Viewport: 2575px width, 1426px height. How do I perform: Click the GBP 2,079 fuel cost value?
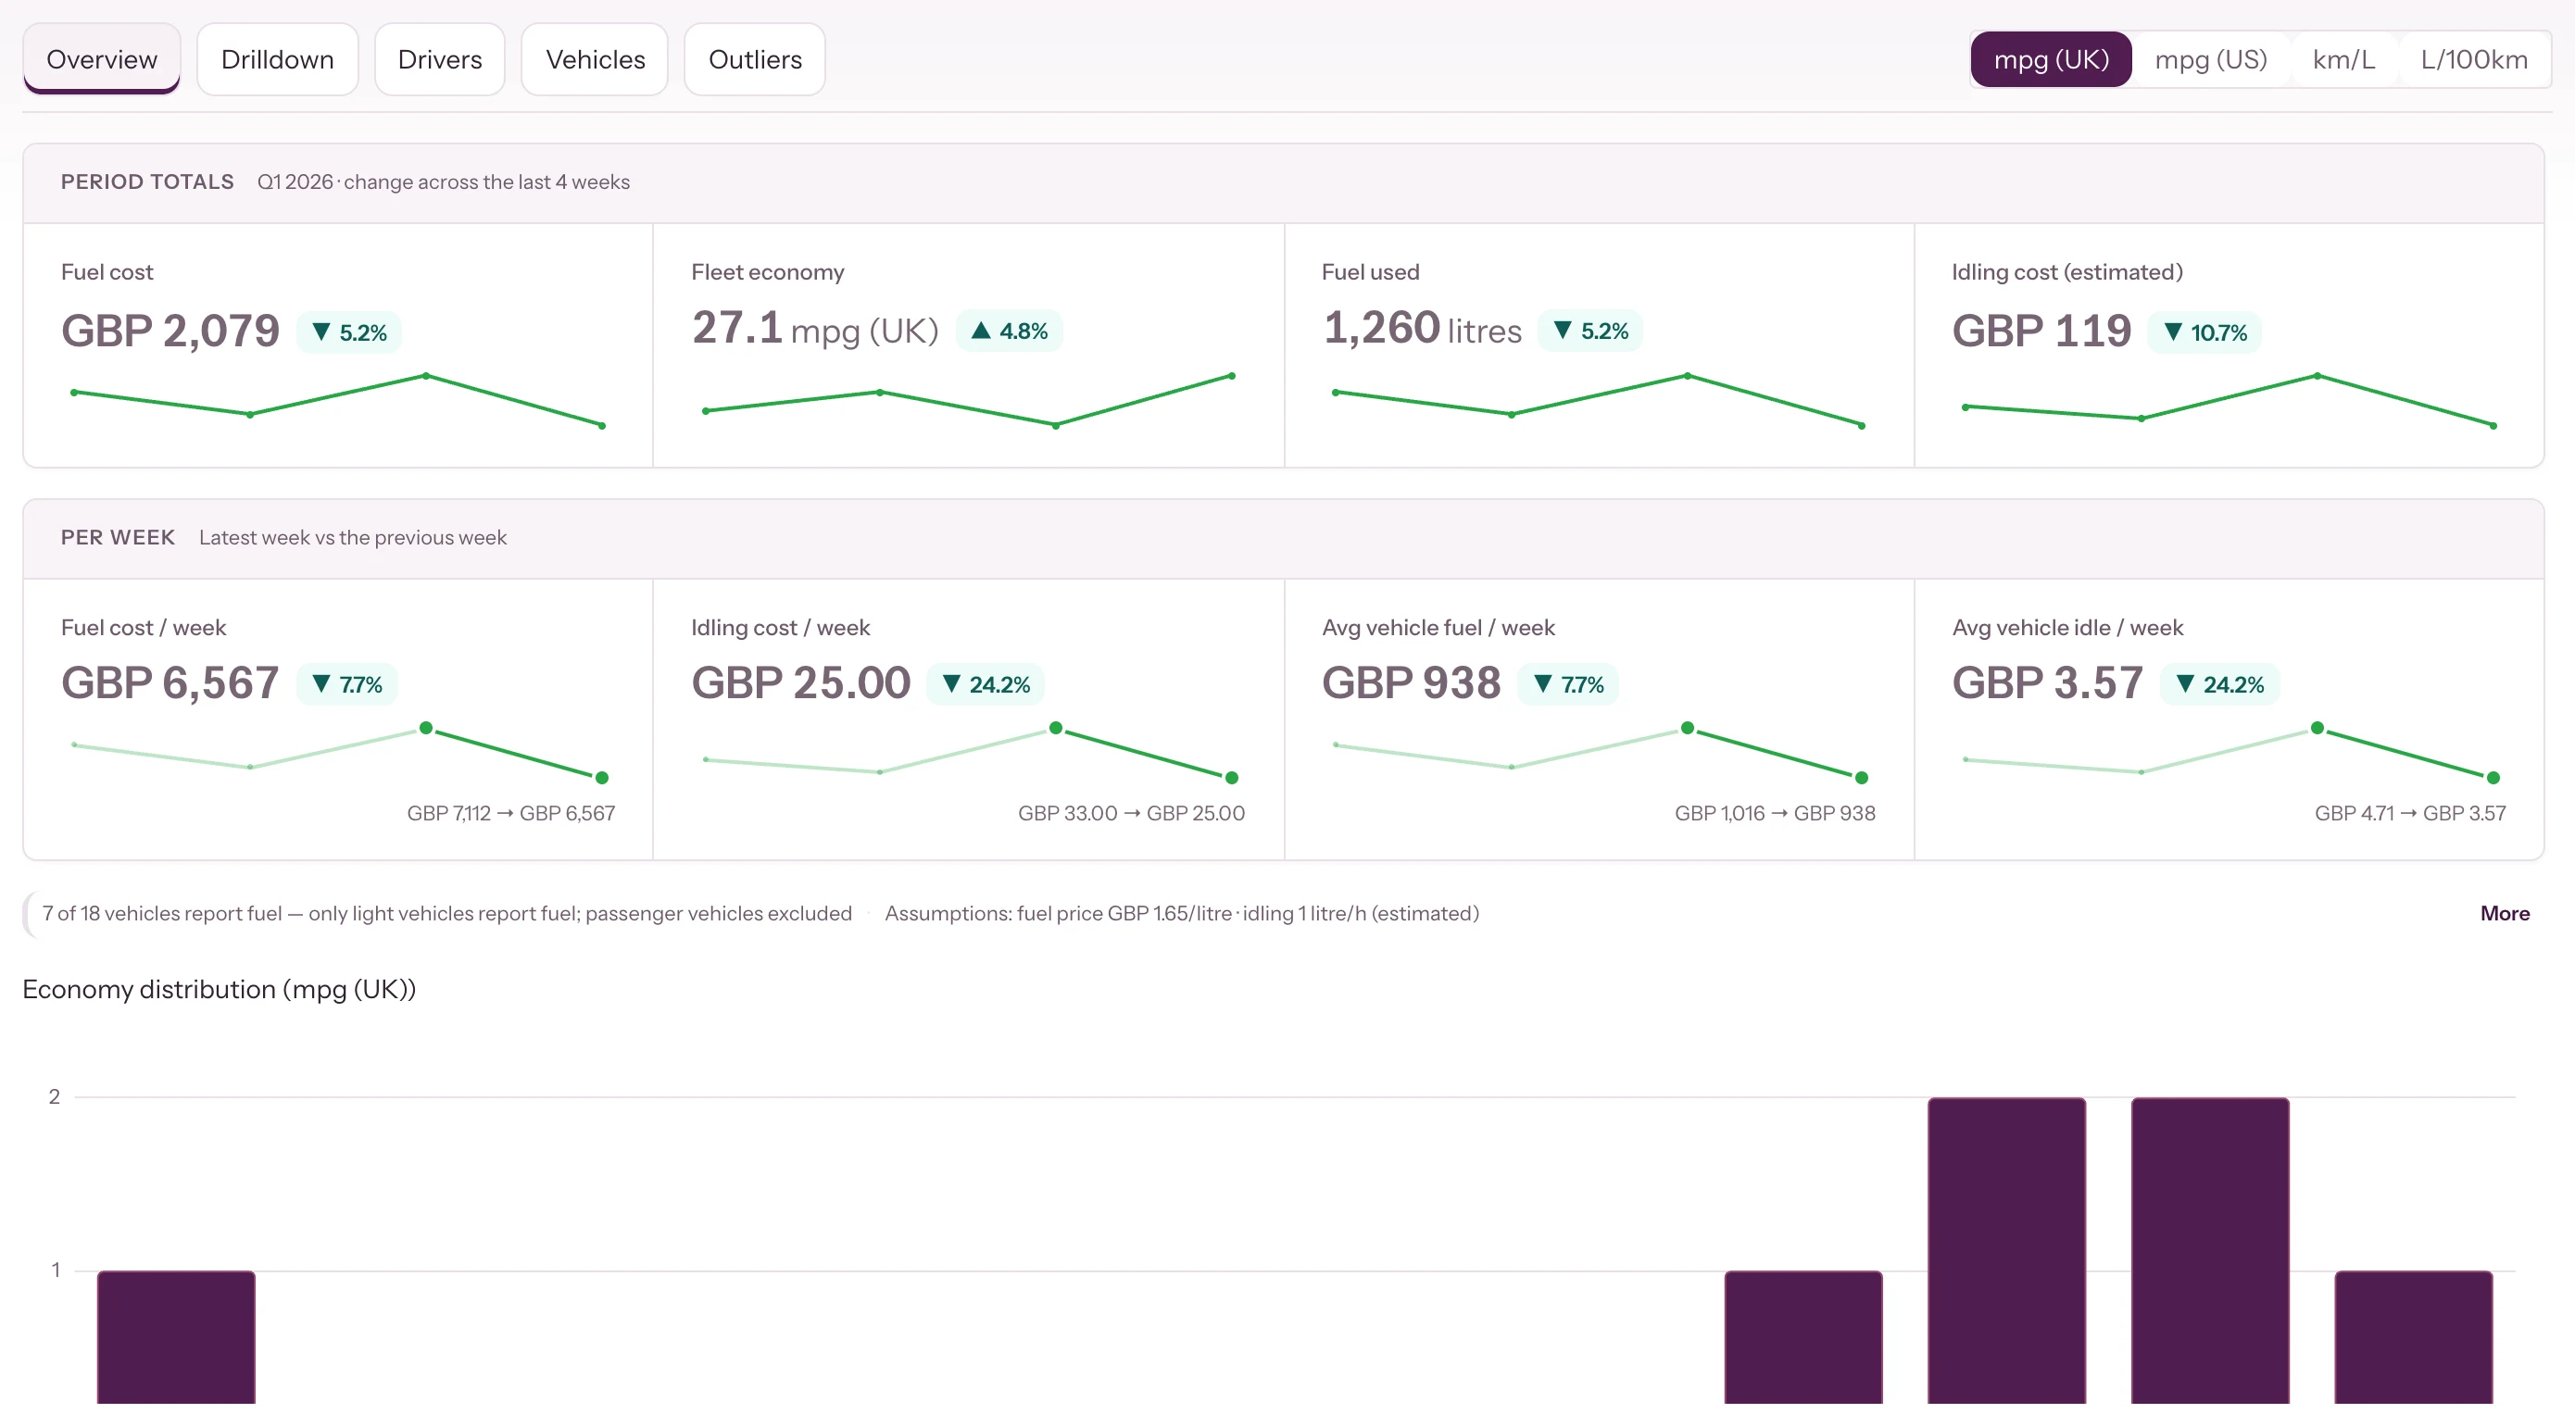pos(170,331)
